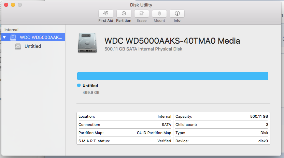Run First Aid on the disk

pyautogui.click(x=106, y=14)
